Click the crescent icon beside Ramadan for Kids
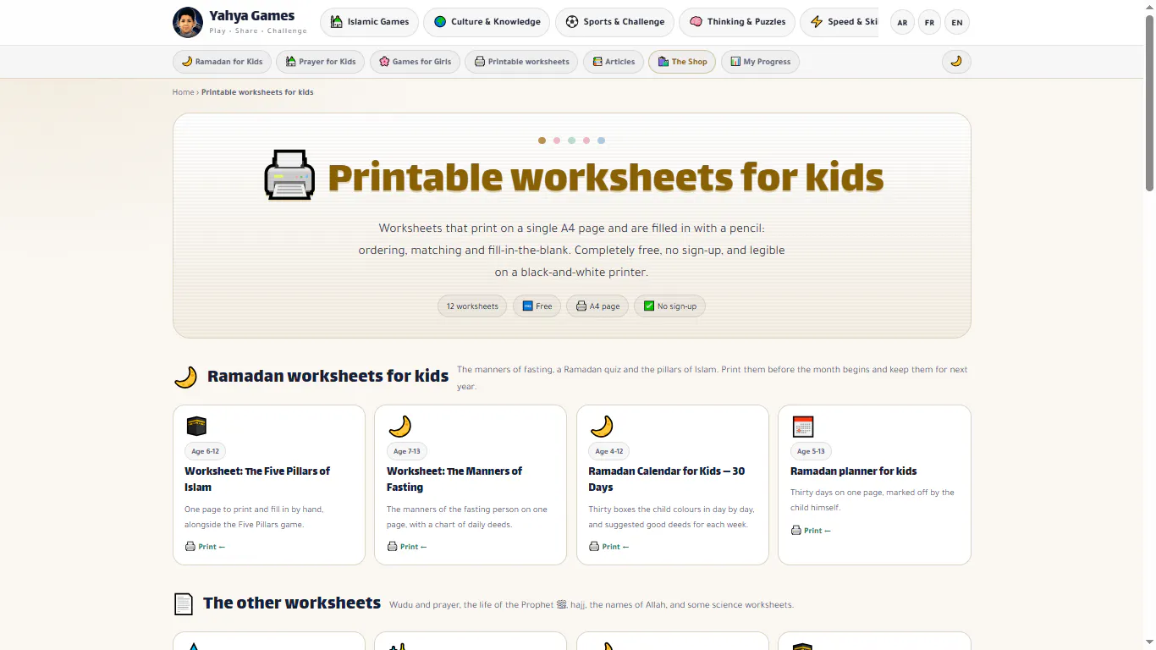This screenshot has width=1156, height=650. click(187, 62)
